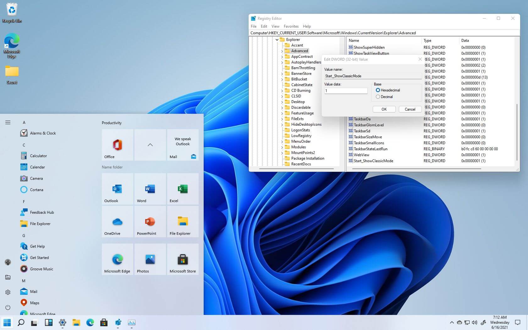Expand the Discardable key

[x=282, y=107]
